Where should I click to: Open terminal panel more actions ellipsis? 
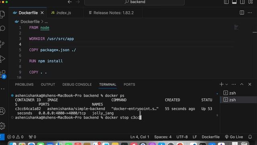pos(234,85)
